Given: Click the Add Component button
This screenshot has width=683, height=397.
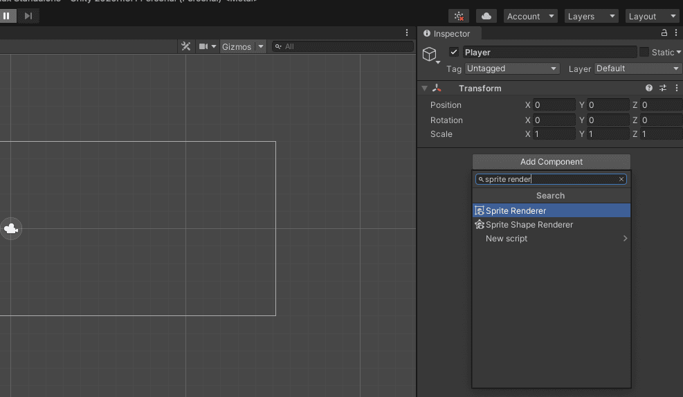Looking at the screenshot, I should (x=551, y=162).
